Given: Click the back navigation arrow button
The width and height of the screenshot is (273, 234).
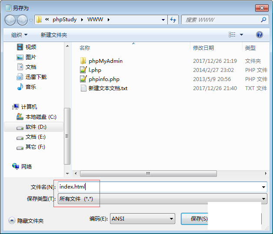Looking at the screenshot, I should (x=10, y=20).
